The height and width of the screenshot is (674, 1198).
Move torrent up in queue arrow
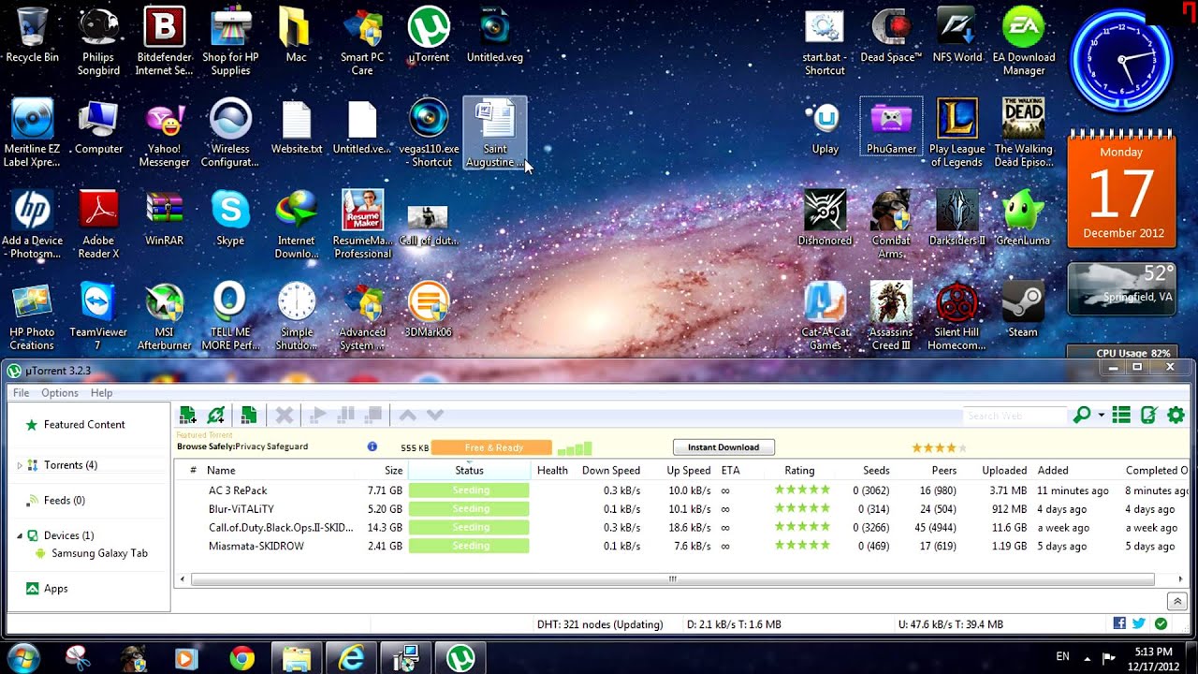pyautogui.click(x=407, y=415)
